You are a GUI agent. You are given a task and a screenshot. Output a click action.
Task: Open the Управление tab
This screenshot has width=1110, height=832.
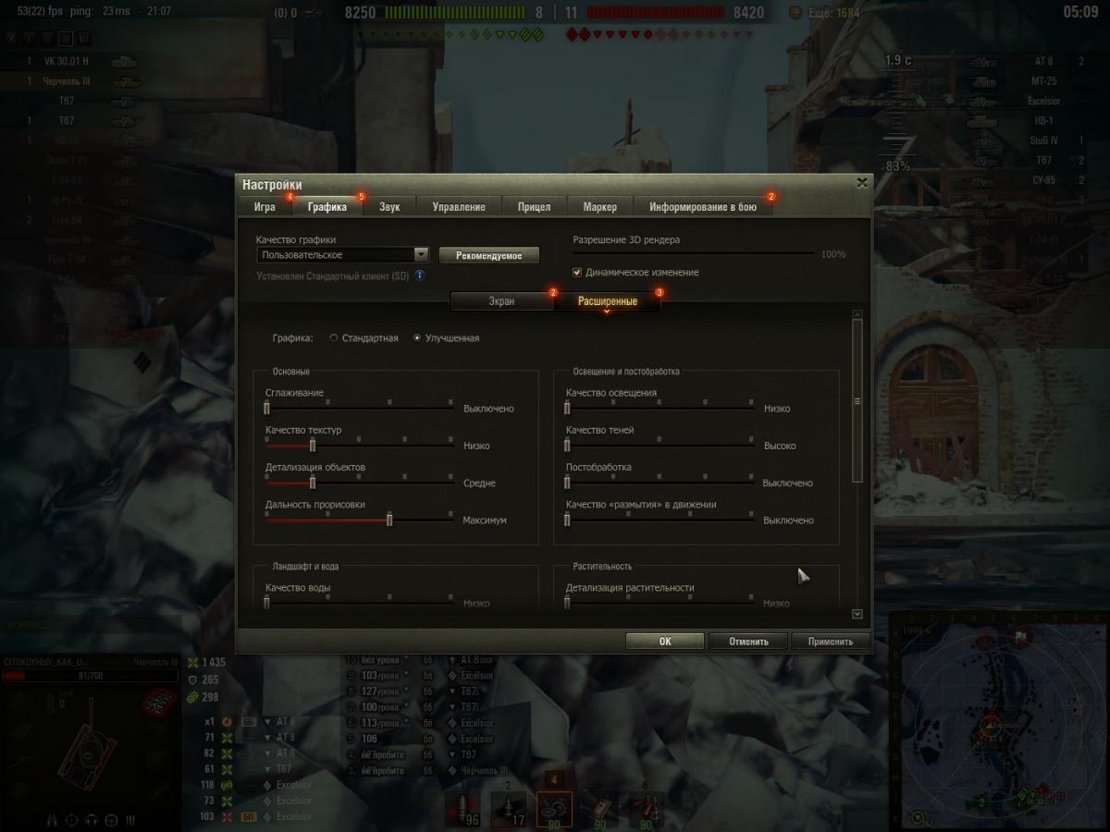click(x=459, y=207)
